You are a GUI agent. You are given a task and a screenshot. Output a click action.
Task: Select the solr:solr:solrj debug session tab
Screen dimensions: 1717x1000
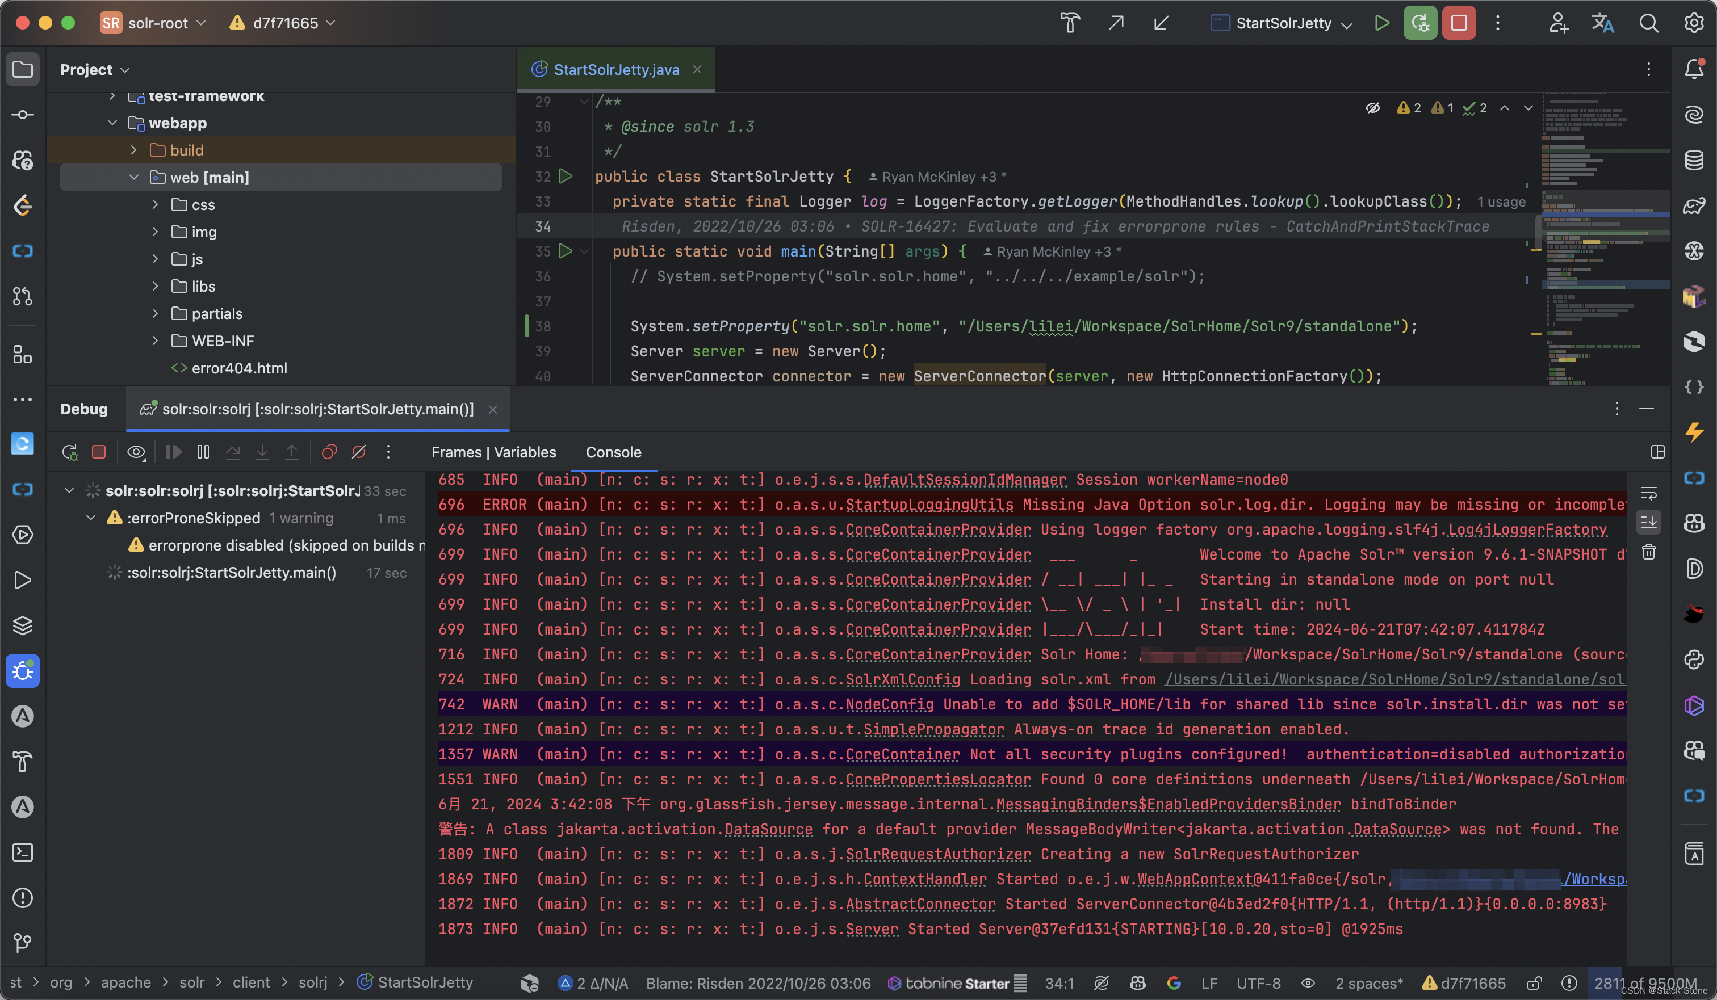(x=317, y=409)
